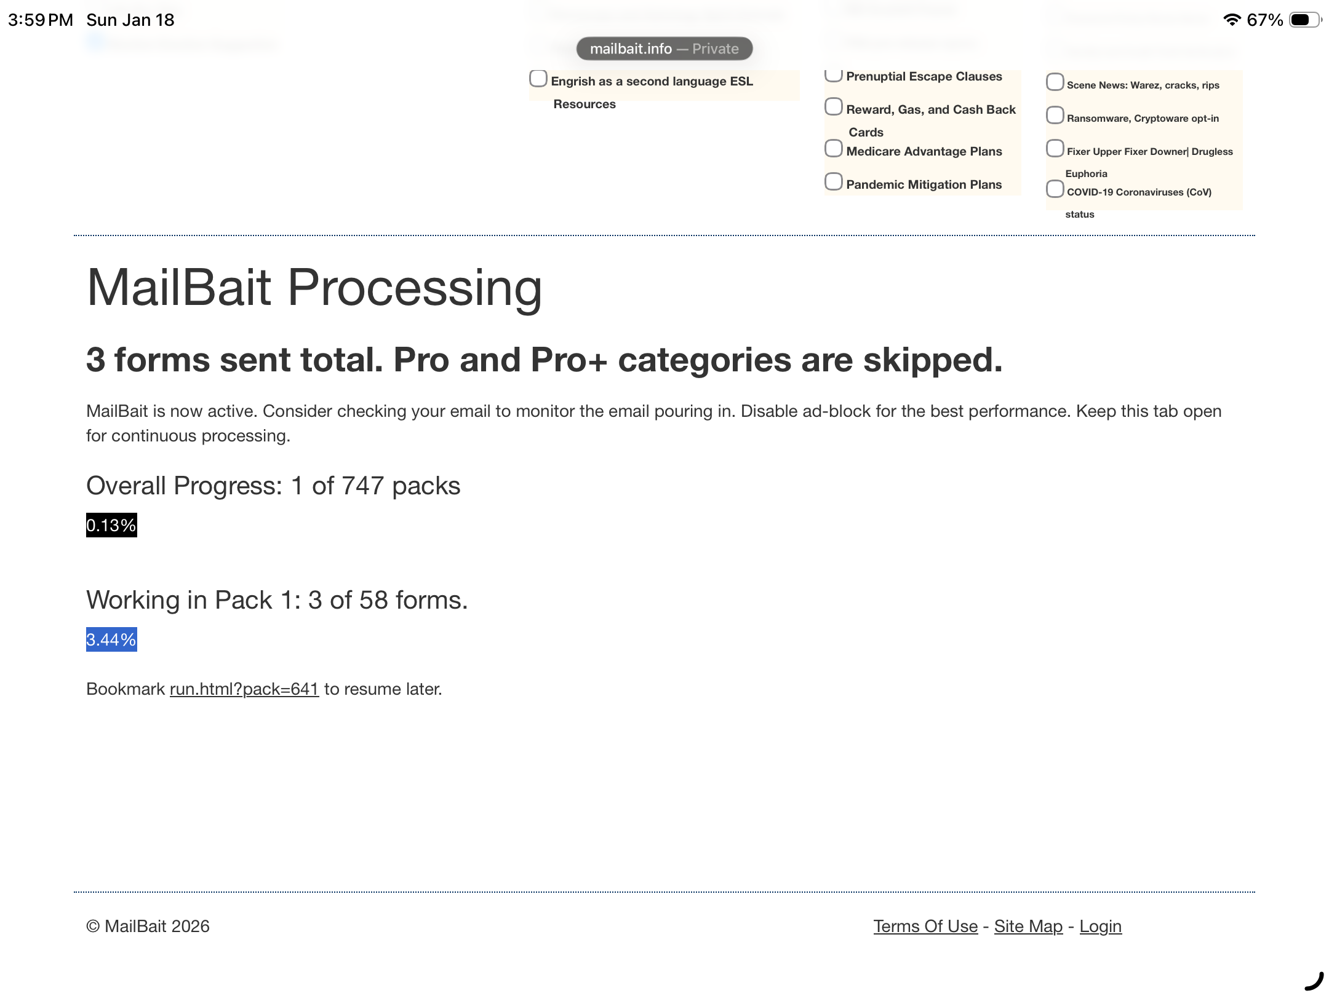Open the run.html?pack=641 bookmark link

[244, 689]
